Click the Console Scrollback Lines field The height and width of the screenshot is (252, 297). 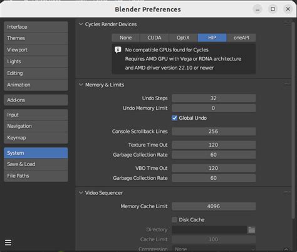tap(214, 132)
